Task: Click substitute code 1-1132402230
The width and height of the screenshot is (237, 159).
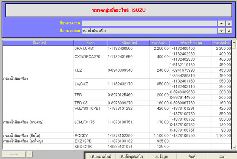Action: (190, 54)
